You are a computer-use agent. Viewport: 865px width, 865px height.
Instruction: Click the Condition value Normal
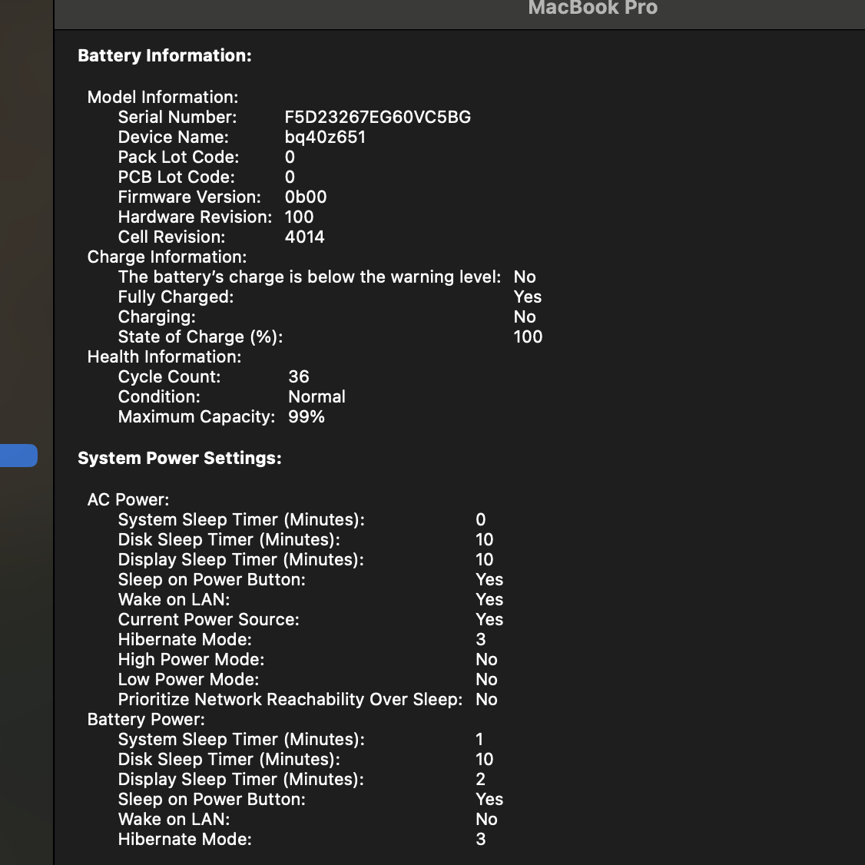tap(317, 396)
